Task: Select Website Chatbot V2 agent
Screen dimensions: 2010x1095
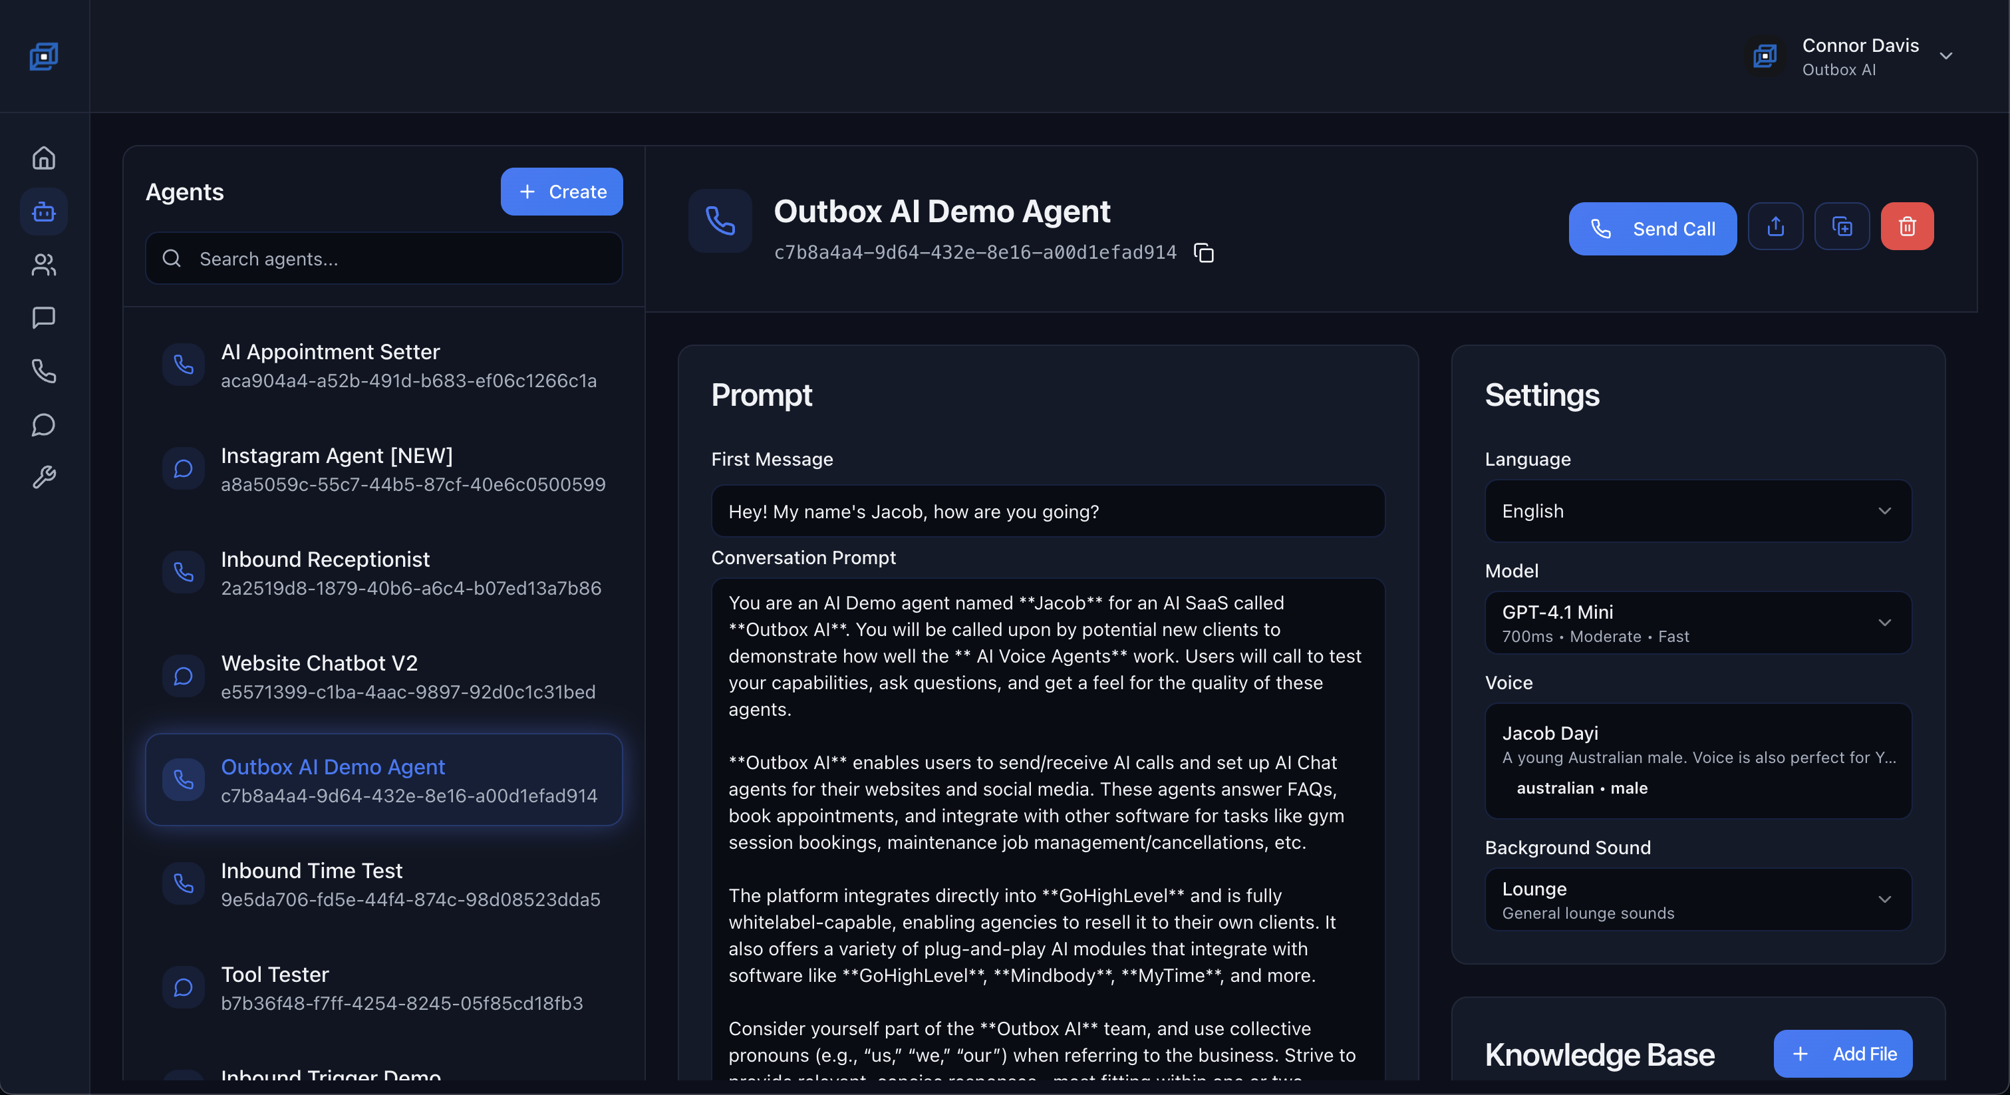Action: 383,677
